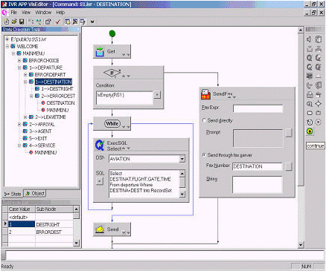Collapse the 1-->DEPARTURE tree node
The width and height of the screenshot is (326, 271).
pos(19,68)
